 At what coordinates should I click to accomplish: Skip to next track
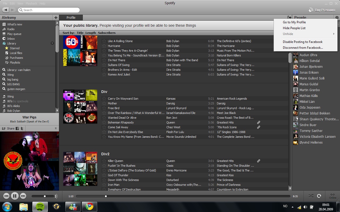point(23,196)
